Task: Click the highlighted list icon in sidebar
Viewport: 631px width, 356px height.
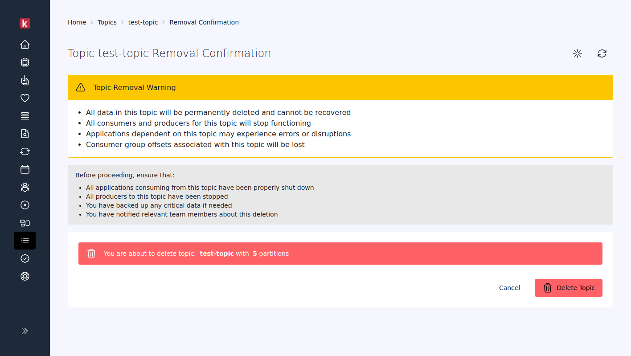Action: (x=25, y=241)
